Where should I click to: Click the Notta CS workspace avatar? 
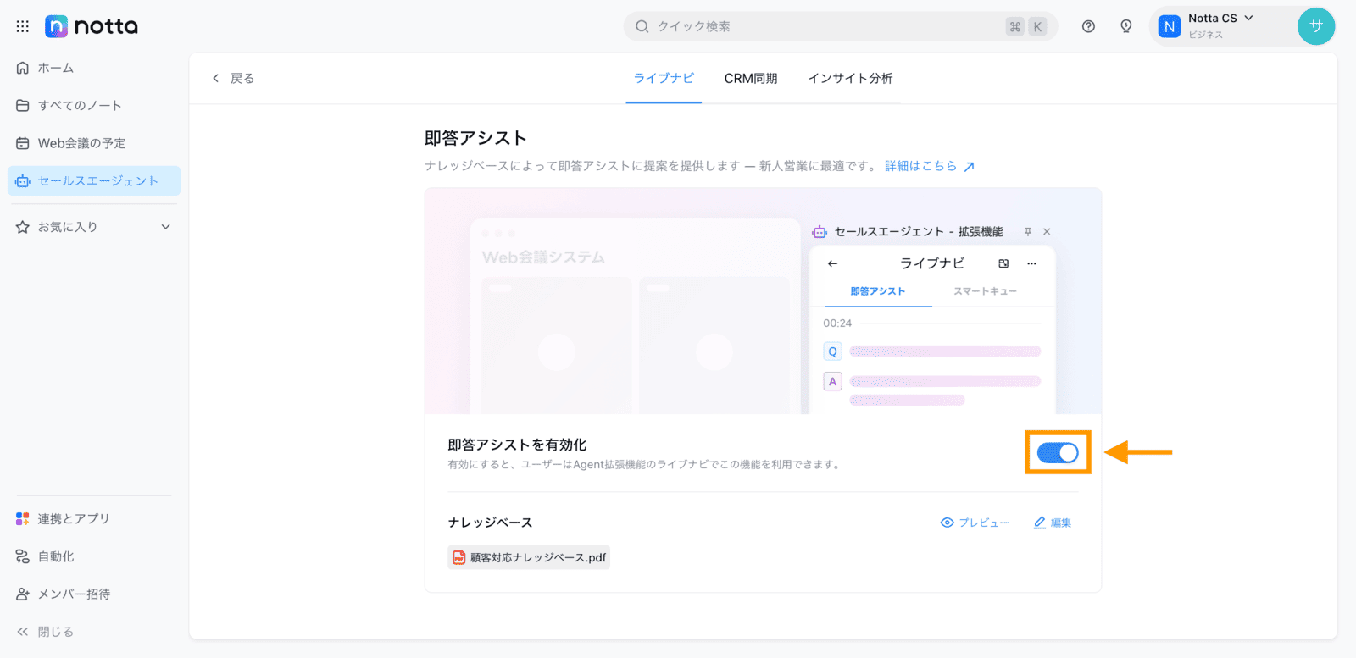(x=1170, y=26)
